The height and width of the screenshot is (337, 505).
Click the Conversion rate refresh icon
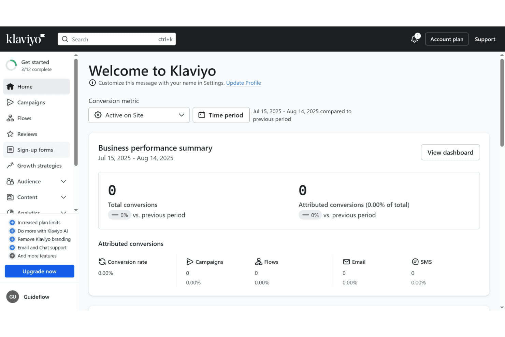[x=102, y=262]
